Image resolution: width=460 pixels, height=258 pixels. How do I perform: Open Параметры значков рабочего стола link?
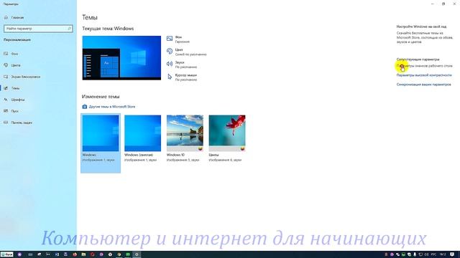[x=424, y=66]
